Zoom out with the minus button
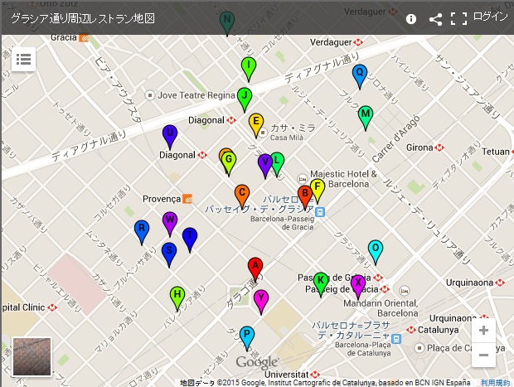Image resolution: width=514 pixels, height=387 pixels. [483, 355]
